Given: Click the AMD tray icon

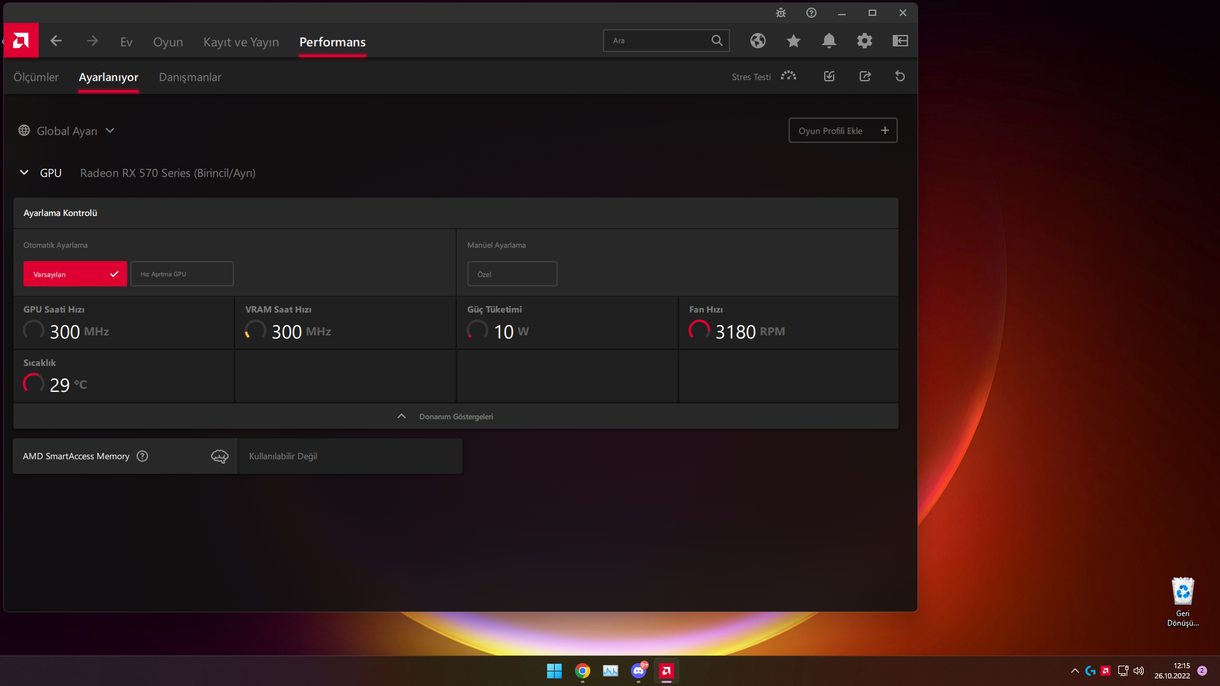Looking at the screenshot, I should [1106, 671].
